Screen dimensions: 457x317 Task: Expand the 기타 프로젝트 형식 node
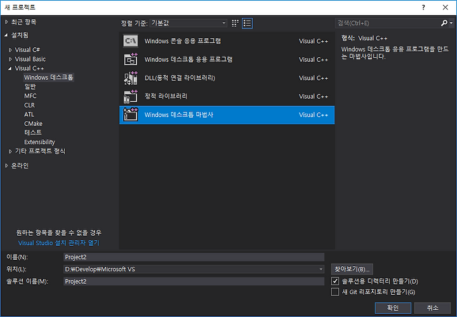pyautogui.click(x=11, y=151)
